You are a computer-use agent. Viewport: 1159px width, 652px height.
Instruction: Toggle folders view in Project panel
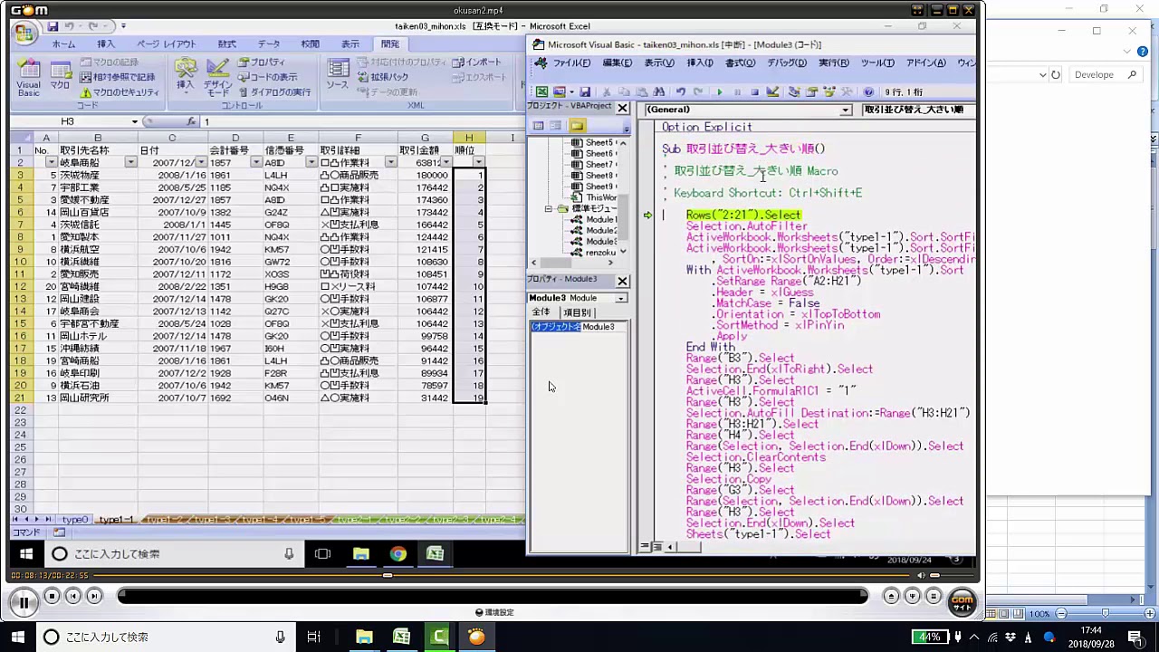[x=577, y=126]
